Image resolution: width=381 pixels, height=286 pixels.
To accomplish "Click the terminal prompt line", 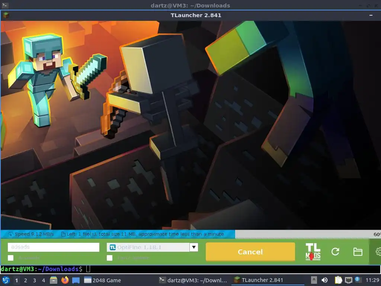I will pos(190,269).
